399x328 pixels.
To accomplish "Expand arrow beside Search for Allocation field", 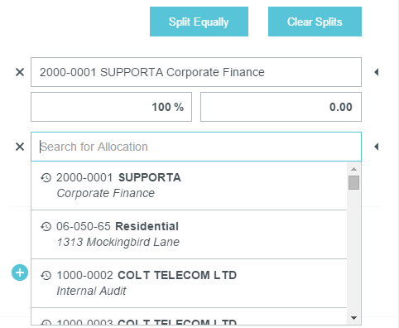I will click(x=377, y=147).
